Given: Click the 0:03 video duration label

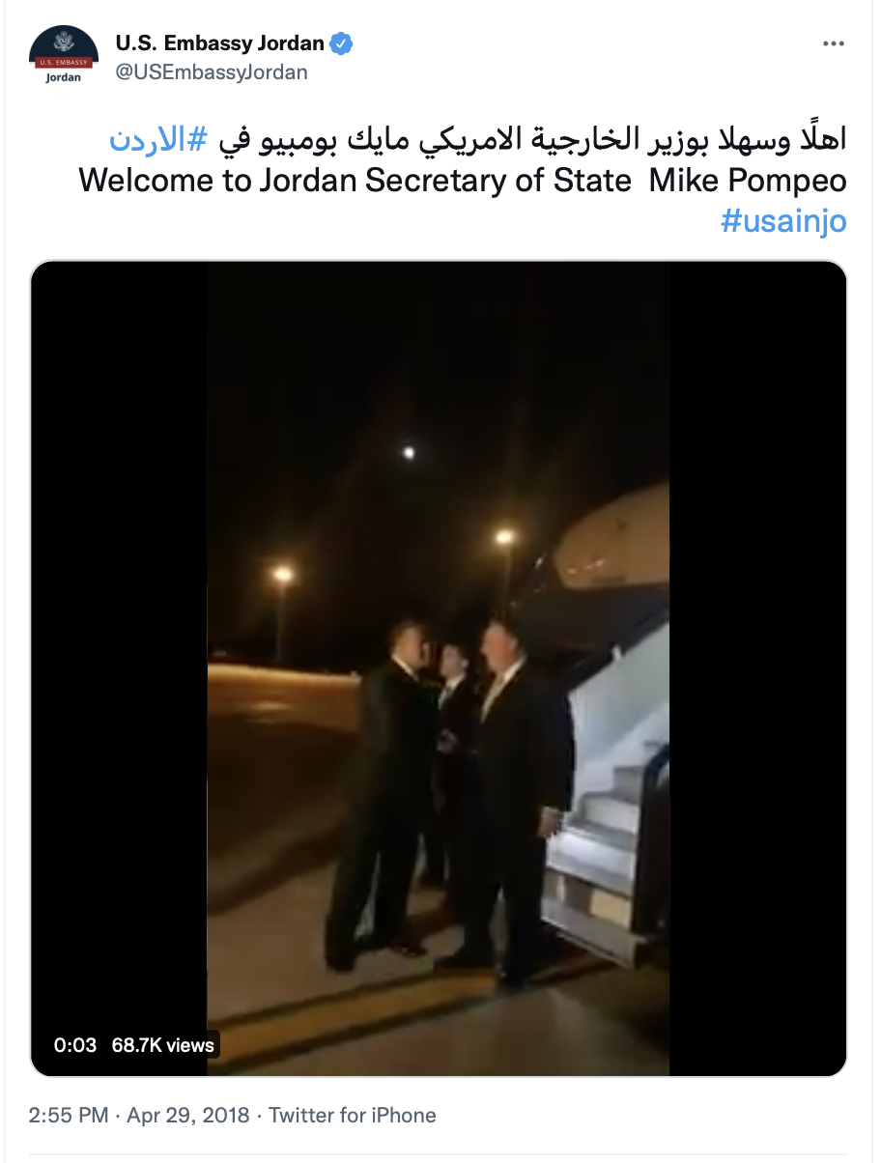Looking at the screenshot, I should click(75, 1045).
